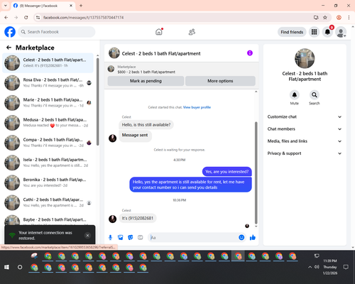Click the voice clip microphone icon
The width and height of the screenshot is (355, 284).
pyautogui.click(x=110, y=237)
